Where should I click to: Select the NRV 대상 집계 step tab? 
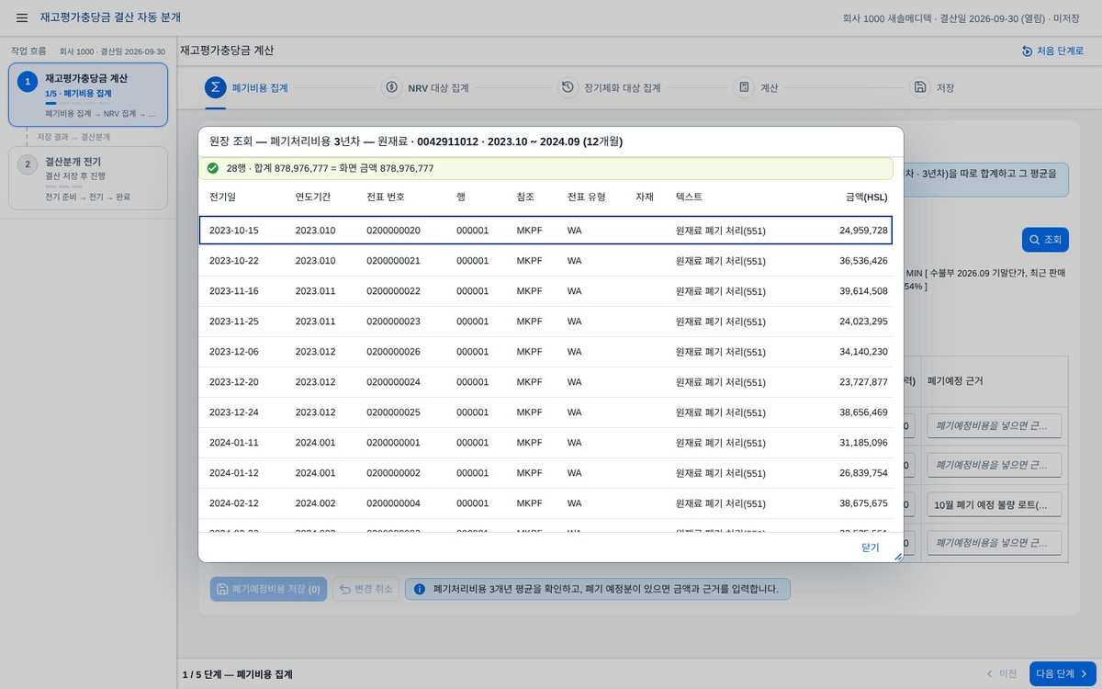427,88
